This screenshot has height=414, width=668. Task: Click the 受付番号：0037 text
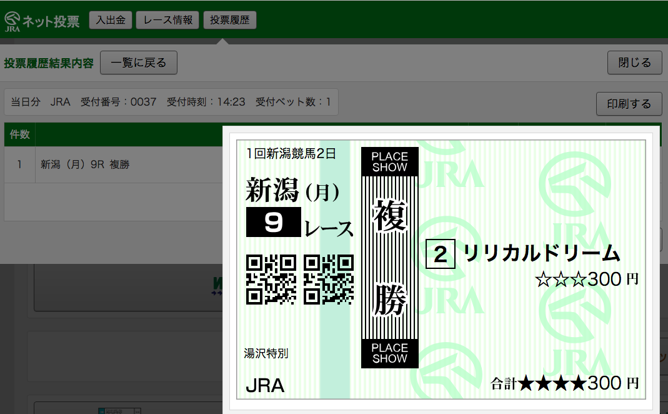coord(119,102)
